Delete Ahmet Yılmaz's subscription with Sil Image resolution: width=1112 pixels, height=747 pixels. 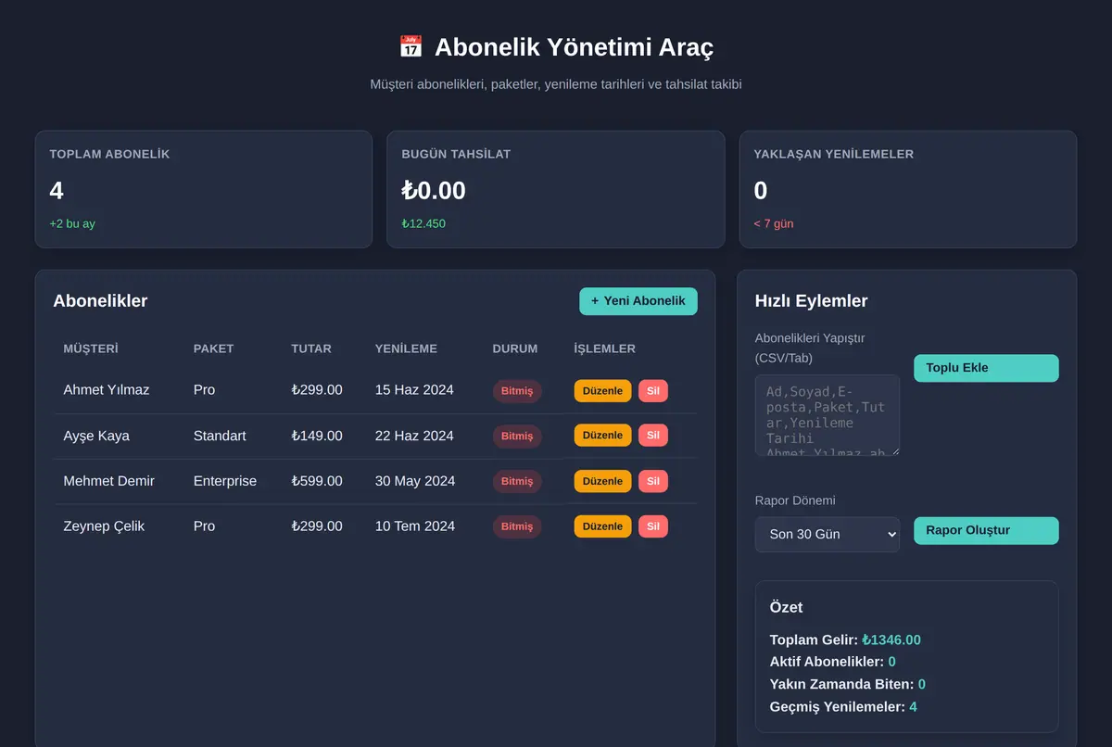pyautogui.click(x=653, y=391)
